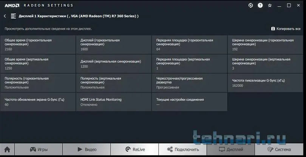Click the display properties list icon
This screenshot has width=306, height=157.
pyautogui.click(x=13, y=16)
